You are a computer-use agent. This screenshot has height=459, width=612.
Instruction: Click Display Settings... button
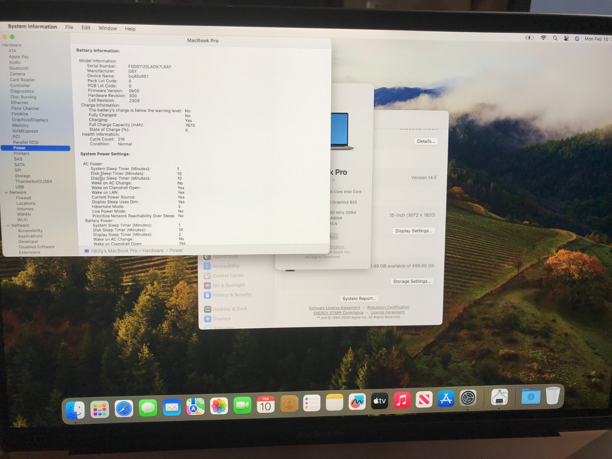point(413,231)
